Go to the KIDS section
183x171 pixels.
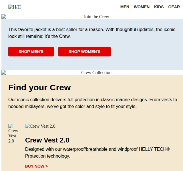tap(159, 7)
